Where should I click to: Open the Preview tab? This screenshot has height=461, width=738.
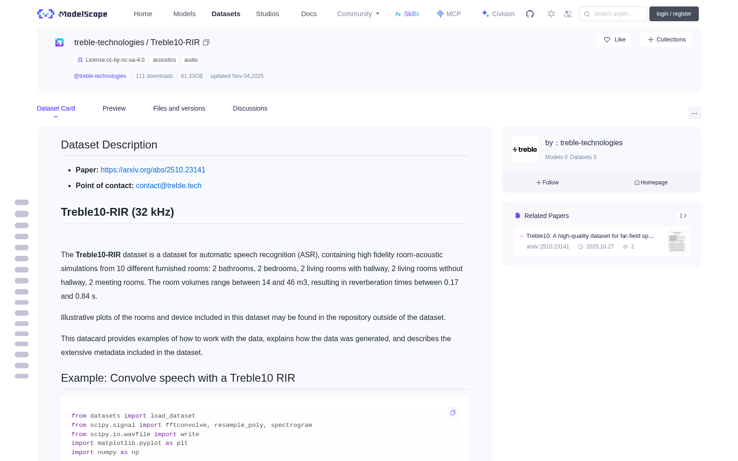coord(114,108)
